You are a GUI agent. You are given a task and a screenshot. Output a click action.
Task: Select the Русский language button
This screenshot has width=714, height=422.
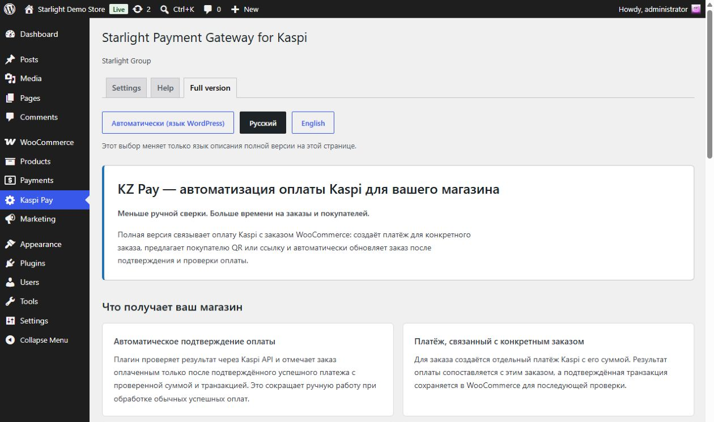click(263, 123)
